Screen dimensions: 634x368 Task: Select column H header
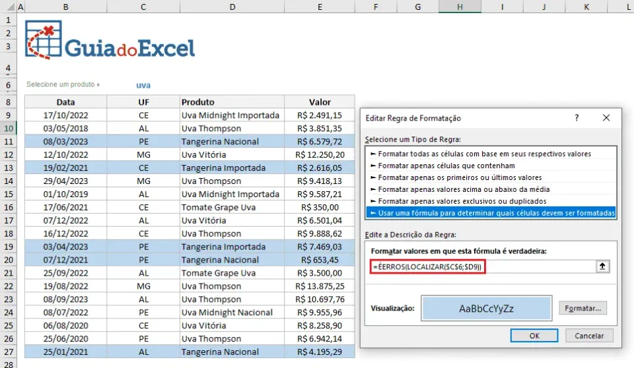pyautogui.click(x=460, y=7)
